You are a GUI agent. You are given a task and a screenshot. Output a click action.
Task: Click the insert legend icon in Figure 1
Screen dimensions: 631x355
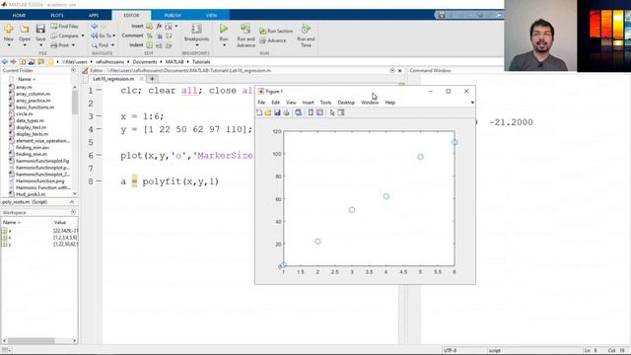[x=319, y=112]
